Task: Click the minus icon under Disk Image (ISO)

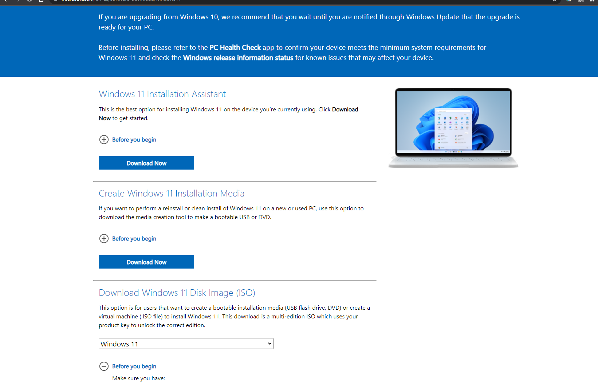Action: 104,366
